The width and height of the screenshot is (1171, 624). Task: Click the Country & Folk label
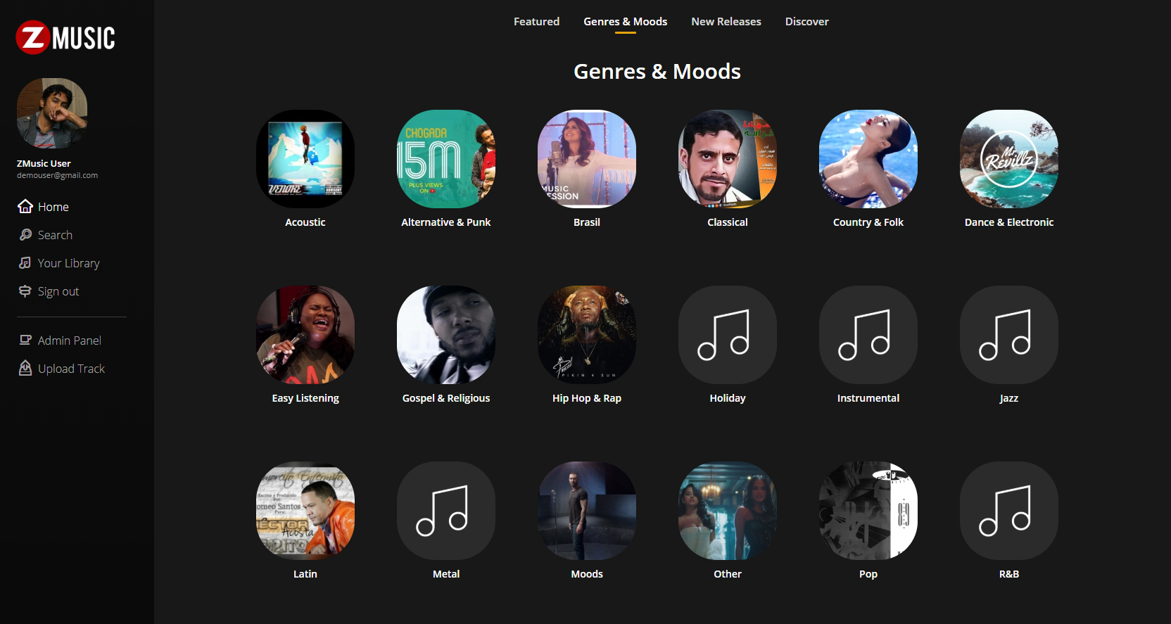868,222
